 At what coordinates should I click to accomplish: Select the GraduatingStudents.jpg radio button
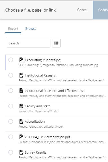[11, 60]
